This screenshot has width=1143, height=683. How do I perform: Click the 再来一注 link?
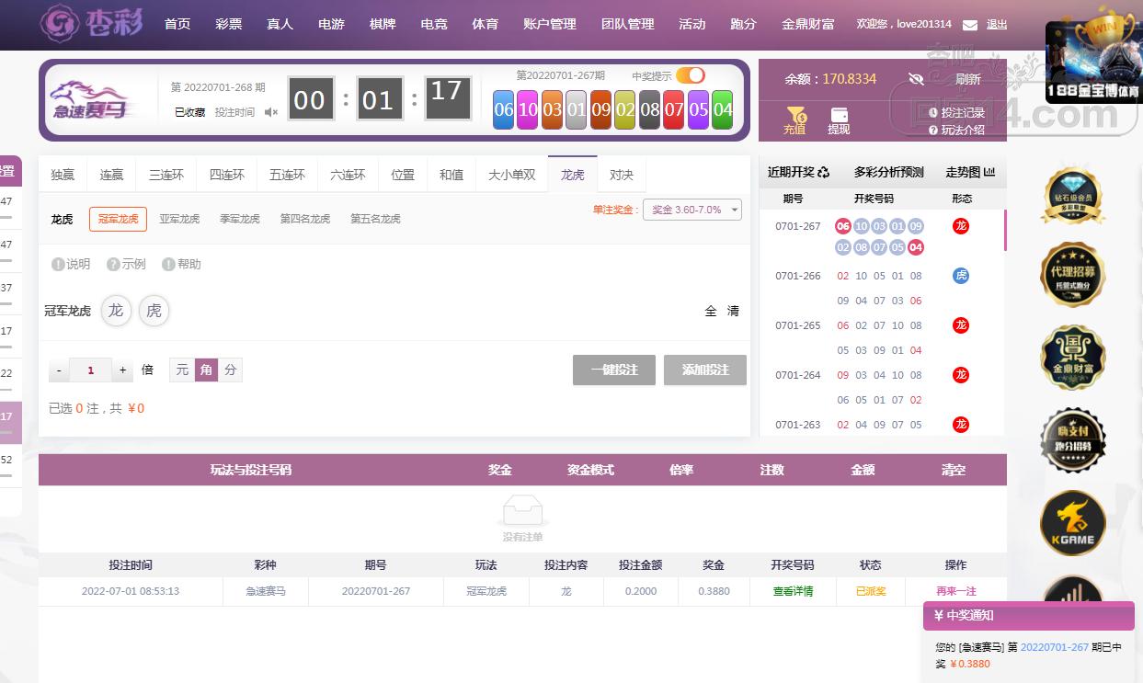pyautogui.click(x=955, y=591)
